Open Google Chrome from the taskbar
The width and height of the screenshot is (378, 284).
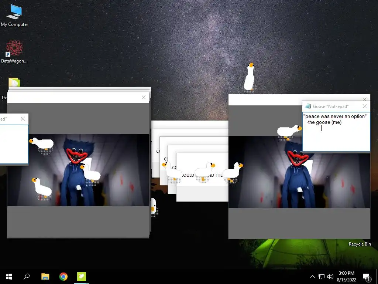tap(63, 277)
